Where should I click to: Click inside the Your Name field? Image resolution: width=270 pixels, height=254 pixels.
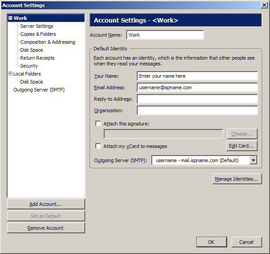coord(197,76)
